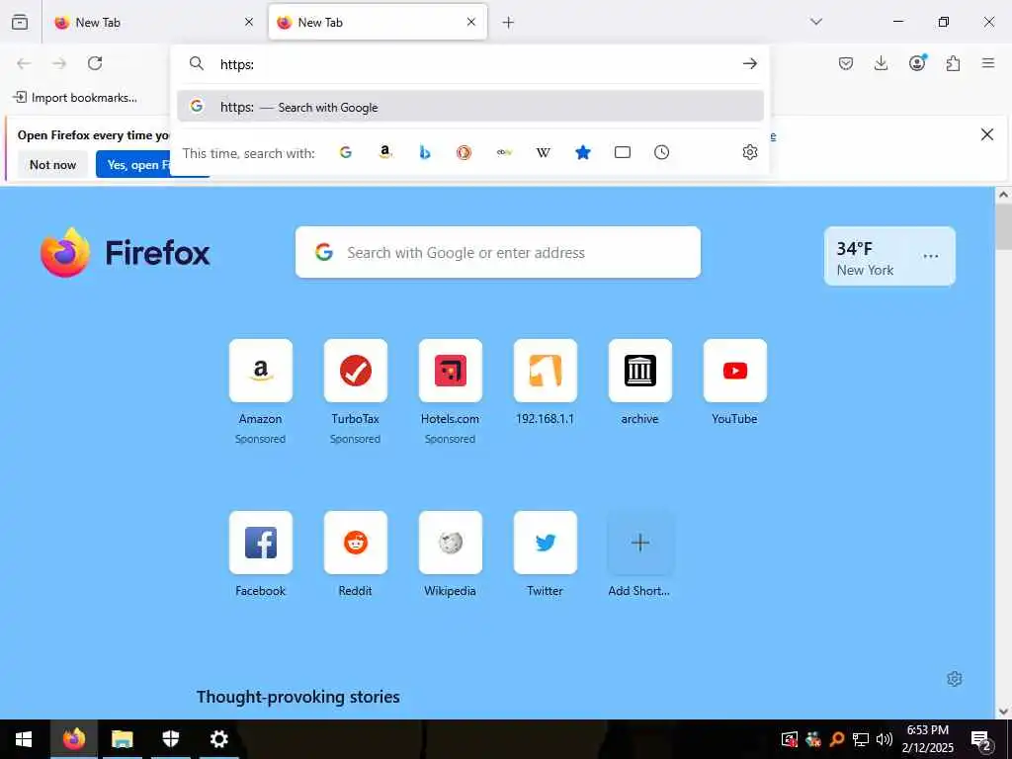Save to Pocket icon

[x=846, y=63]
